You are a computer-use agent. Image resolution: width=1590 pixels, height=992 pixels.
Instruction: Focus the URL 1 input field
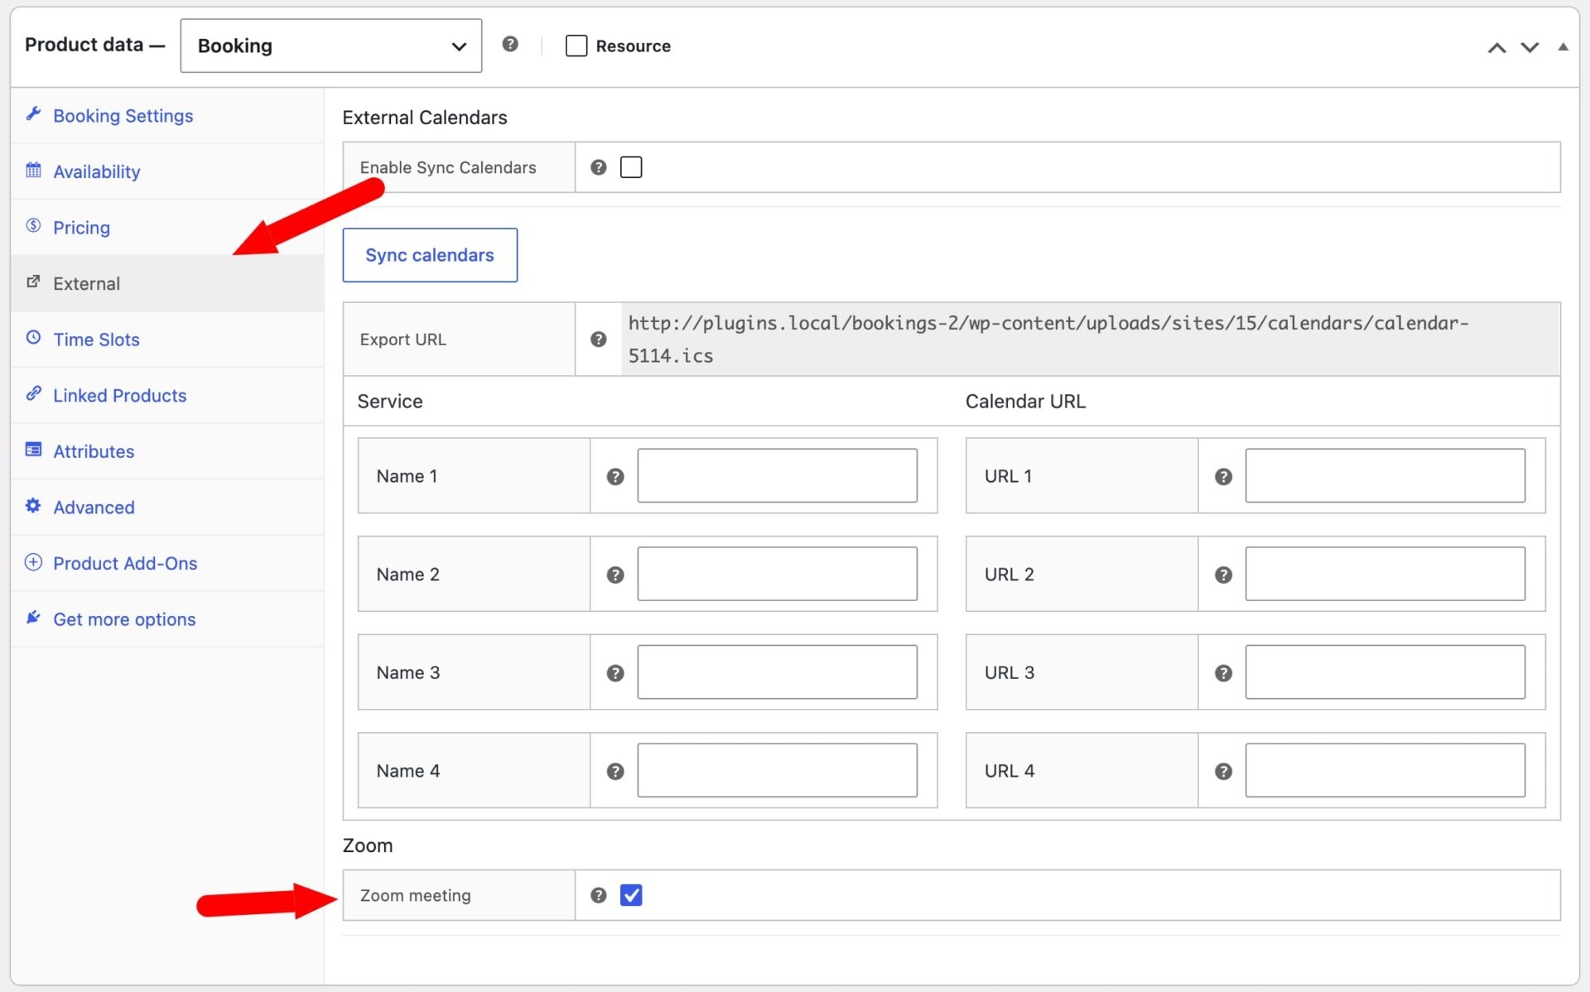1385,475
